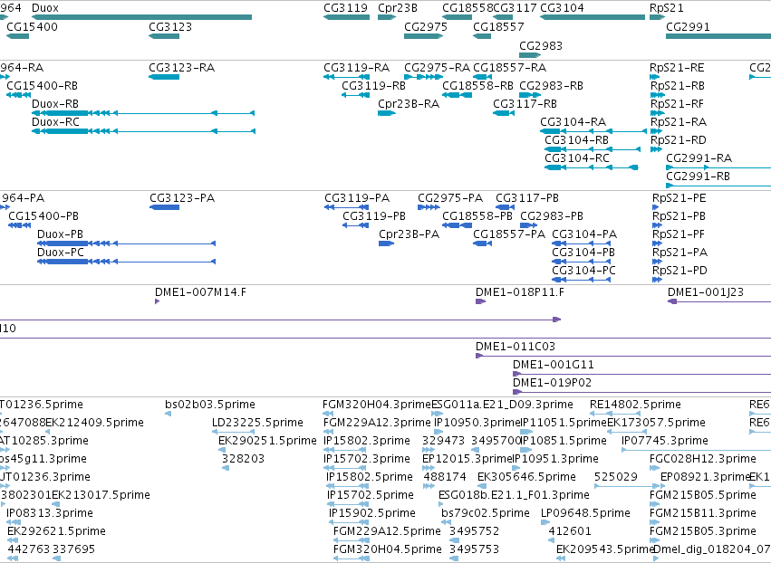771x563 pixels.
Task: Select BAC end DME1-007M14.F
Action: (200, 292)
